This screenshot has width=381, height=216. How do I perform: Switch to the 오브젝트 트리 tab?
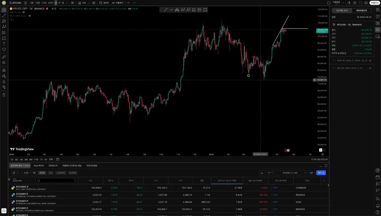coord(342,10)
